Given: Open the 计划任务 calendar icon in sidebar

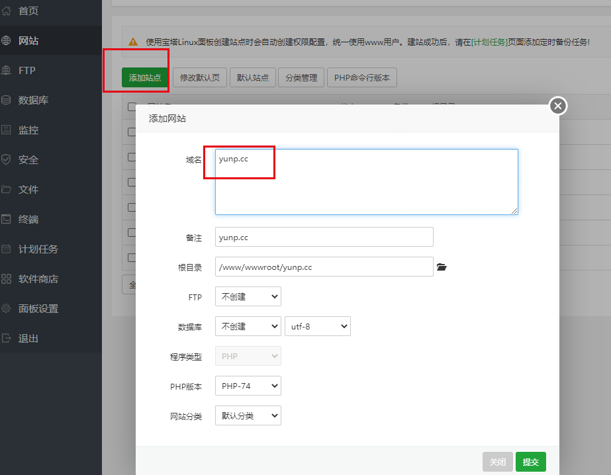Looking at the screenshot, I should pyautogui.click(x=6, y=249).
